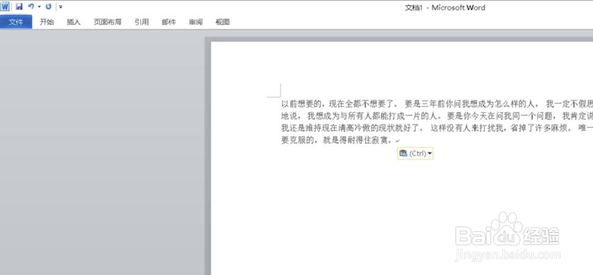Expand the (Ctrl) paste options dropdown arrow
Screen dimensions: 593x275
[430, 153]
